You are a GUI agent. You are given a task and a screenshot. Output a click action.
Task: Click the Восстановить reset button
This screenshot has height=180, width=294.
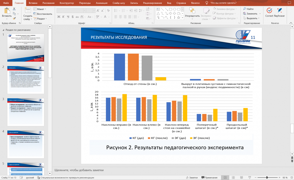(x=43, y=14)
